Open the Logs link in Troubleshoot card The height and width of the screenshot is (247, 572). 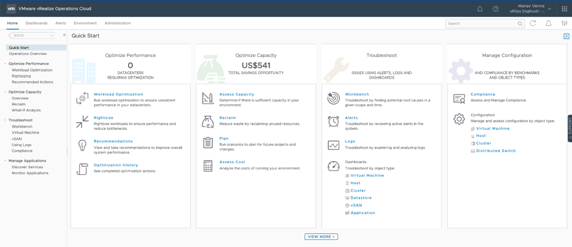[350, 141]
